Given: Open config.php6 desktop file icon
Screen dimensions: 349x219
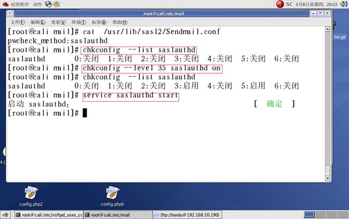Looking at the screenshot, I should tap(113, 194).
